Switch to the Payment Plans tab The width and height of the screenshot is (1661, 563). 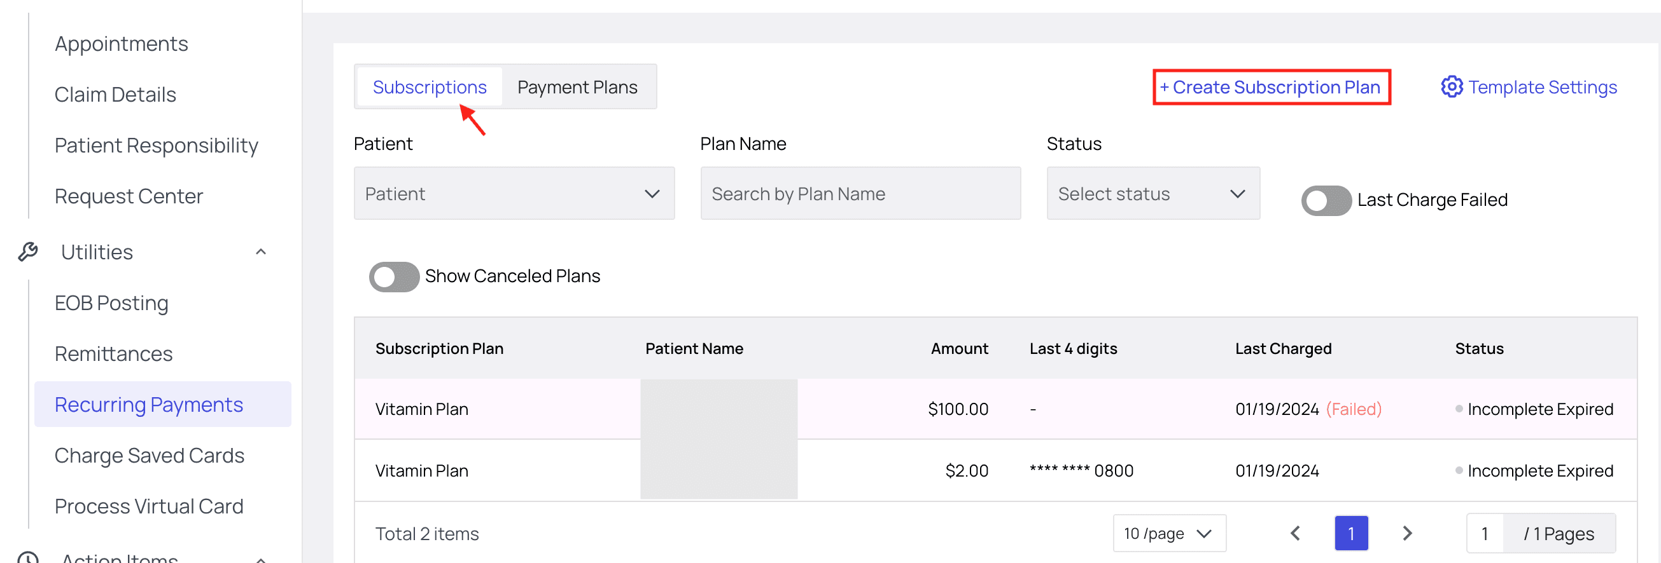point(577,87)
